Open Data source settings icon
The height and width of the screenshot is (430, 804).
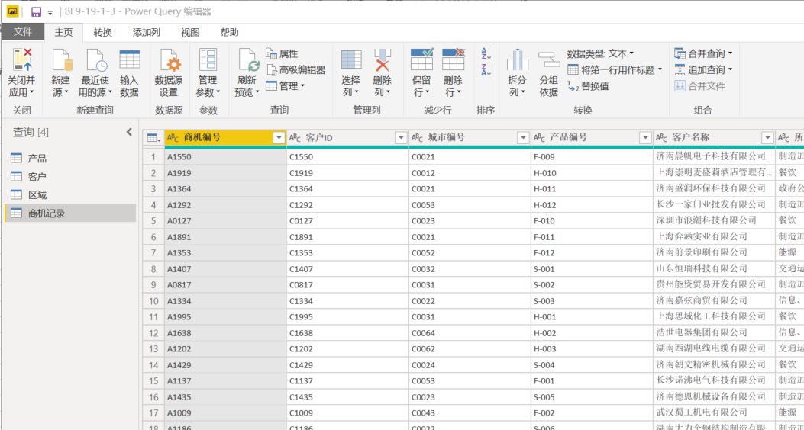168,62
